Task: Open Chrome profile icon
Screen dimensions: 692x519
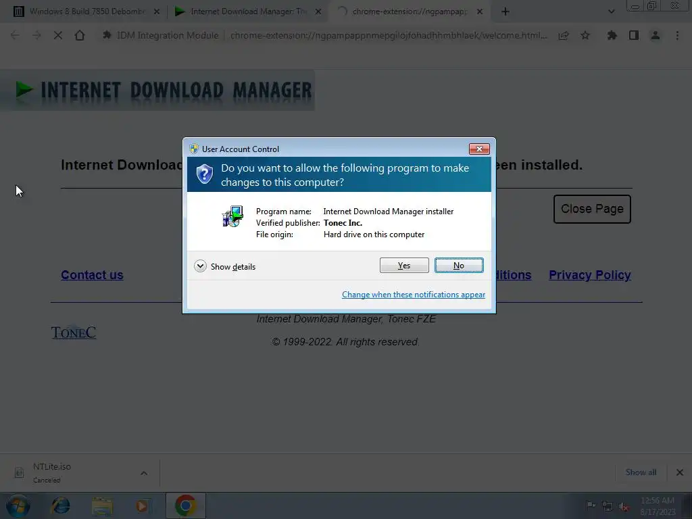Action: [656, 35]
